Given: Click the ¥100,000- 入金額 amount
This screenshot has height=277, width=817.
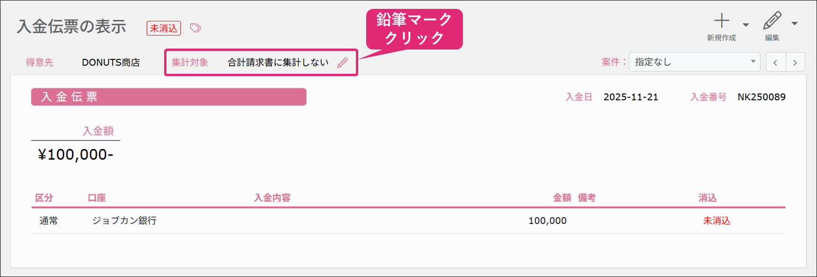Looking at the screenshot, I should [76, 155].
